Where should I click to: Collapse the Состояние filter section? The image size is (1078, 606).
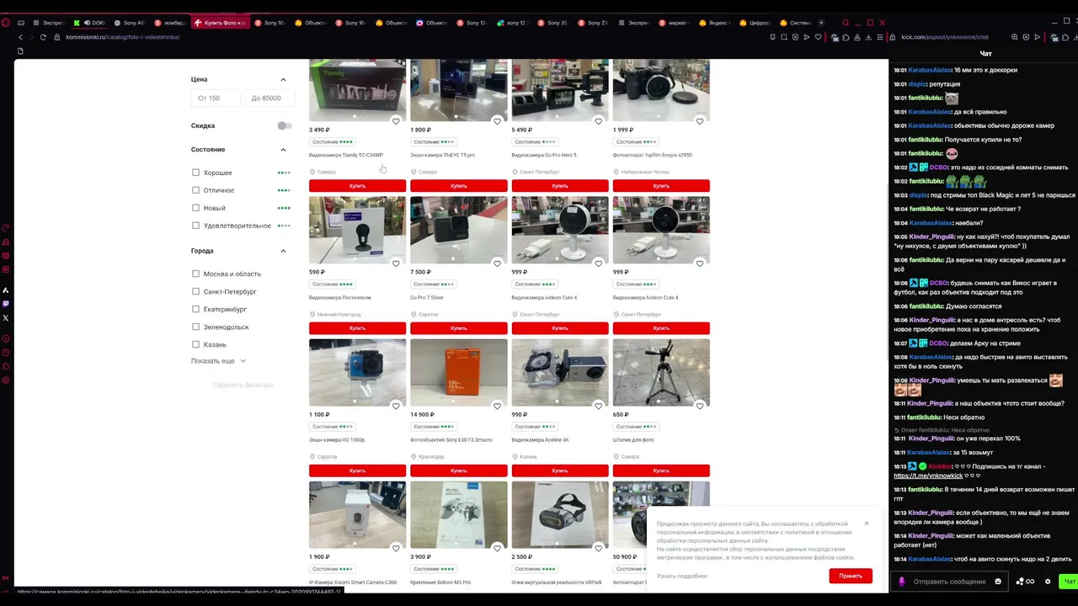click(x=283, y=150)
